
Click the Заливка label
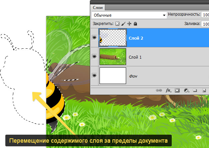192,24
